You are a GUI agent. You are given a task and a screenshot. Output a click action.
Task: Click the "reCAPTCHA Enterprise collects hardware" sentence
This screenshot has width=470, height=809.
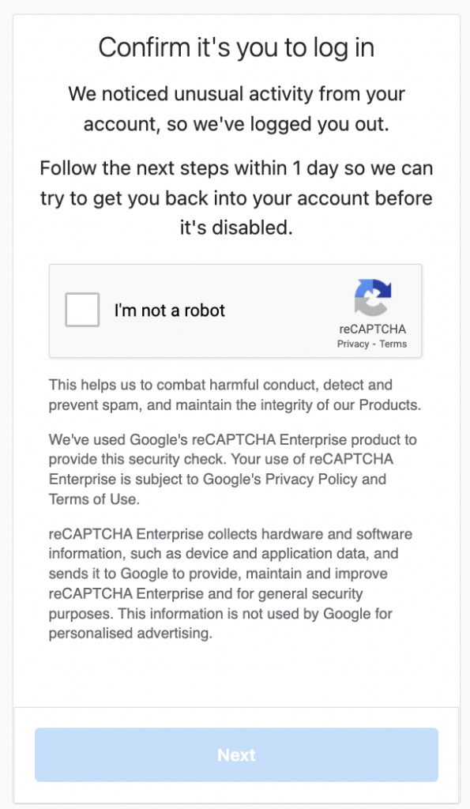231,533
